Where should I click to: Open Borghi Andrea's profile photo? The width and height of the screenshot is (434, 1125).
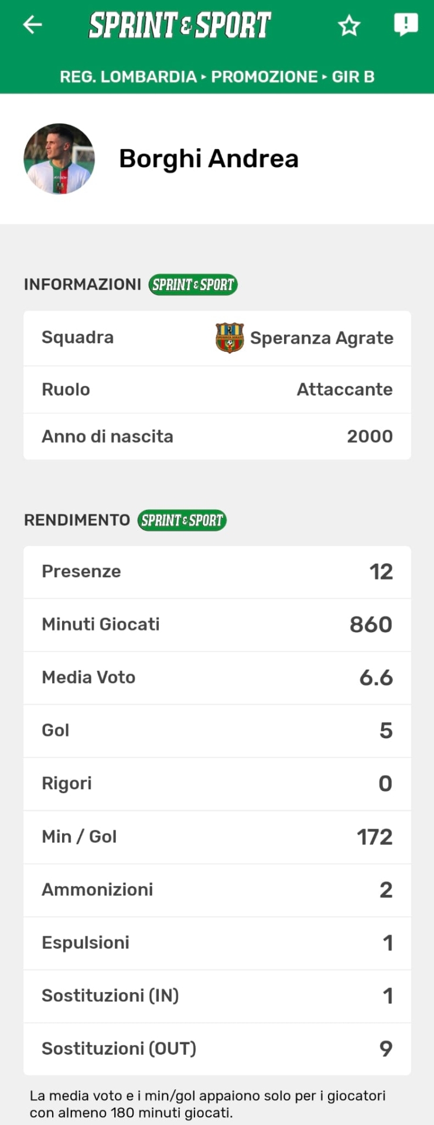(x=59, y=159)
